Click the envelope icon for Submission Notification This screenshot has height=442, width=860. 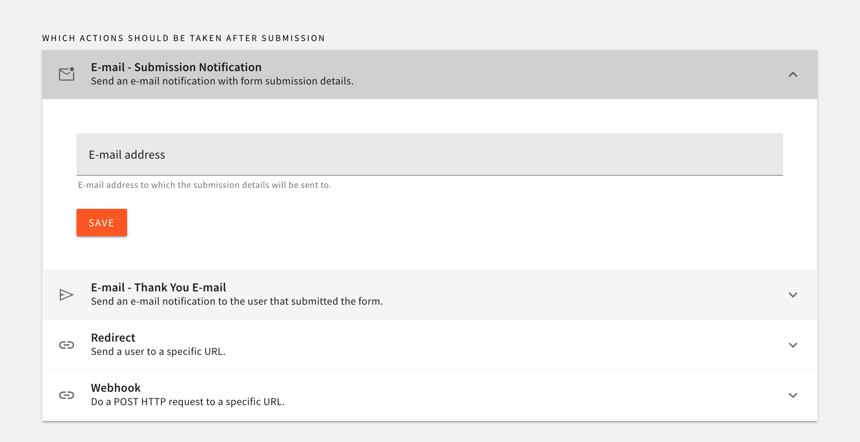(67, 74)
